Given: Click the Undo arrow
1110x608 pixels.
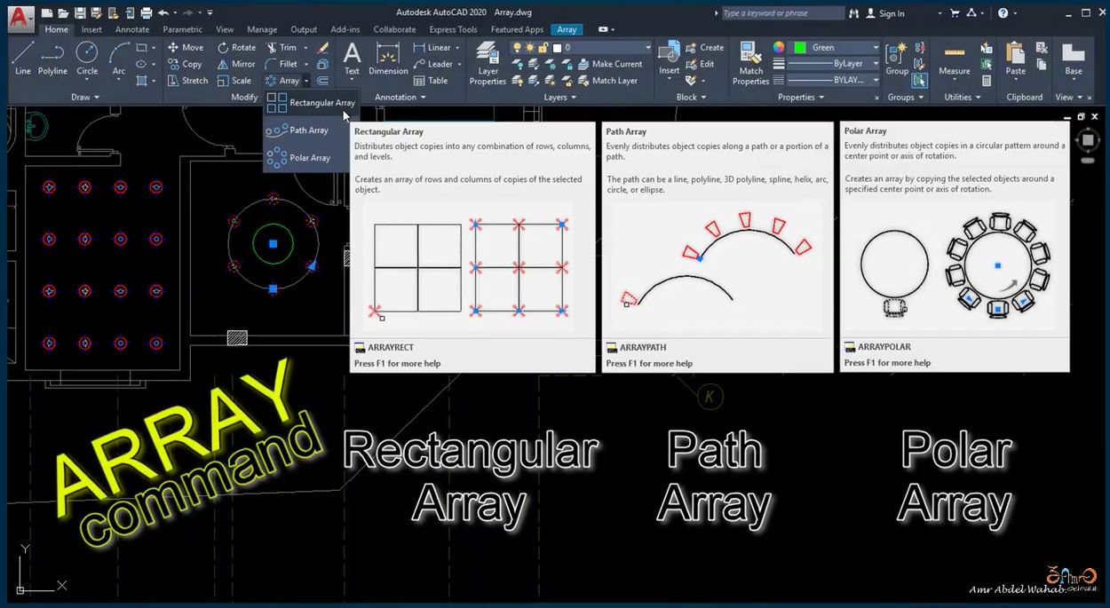Looking at the screenshot, I should point(163,13).
